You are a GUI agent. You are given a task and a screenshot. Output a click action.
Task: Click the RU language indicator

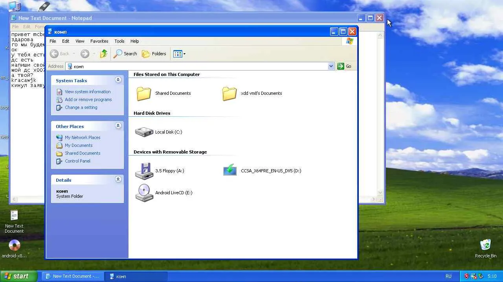coord(448,276)
